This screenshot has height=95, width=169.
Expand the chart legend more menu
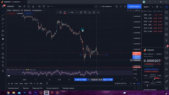coord(44,10)
